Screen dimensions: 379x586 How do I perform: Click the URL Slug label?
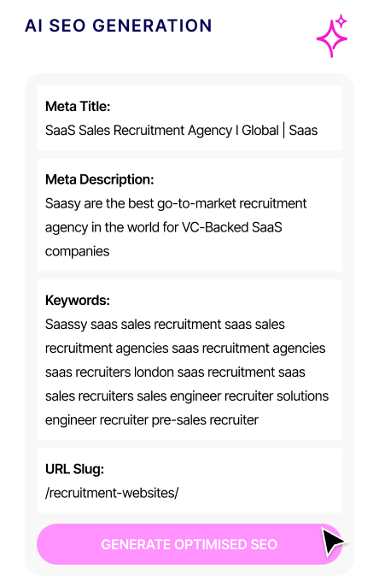coord(74,469)
